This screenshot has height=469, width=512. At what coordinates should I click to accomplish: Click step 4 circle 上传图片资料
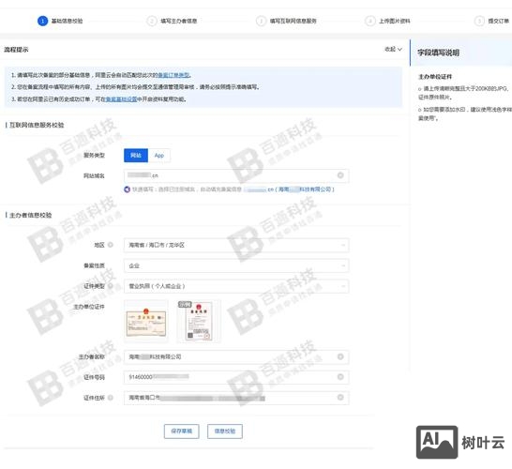pyautogui.click(x=369, y=21)
